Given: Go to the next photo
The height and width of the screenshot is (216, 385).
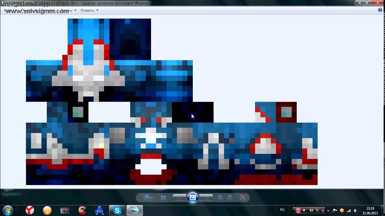Looking at the screenshot, I should click(x=206, y=197).
